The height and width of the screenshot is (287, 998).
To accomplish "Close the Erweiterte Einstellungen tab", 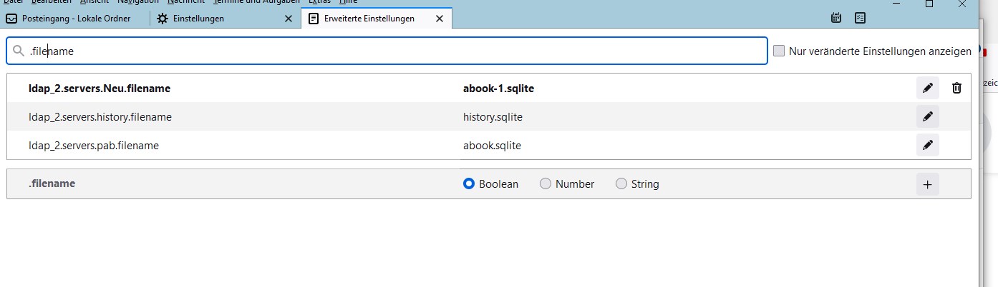I will [440, 19].
